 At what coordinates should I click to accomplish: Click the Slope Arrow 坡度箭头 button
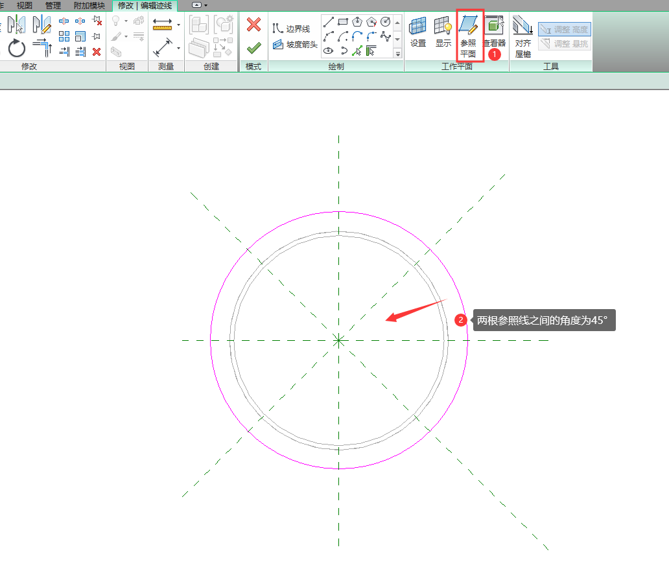tap(295, 44)
